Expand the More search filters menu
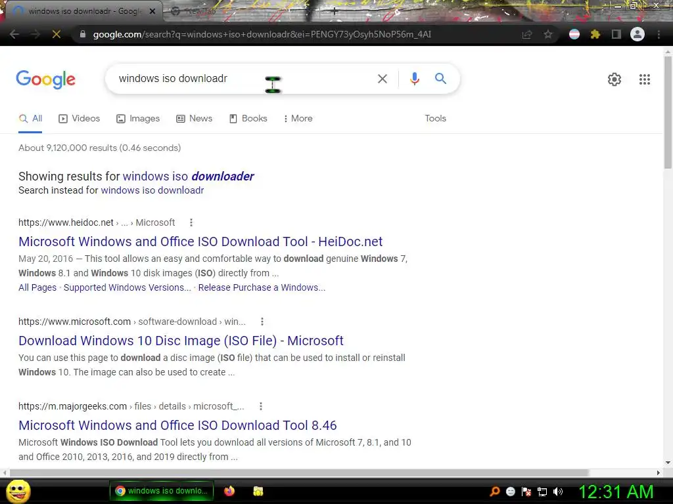Viewport: 673px width, 504px height. 298,118
